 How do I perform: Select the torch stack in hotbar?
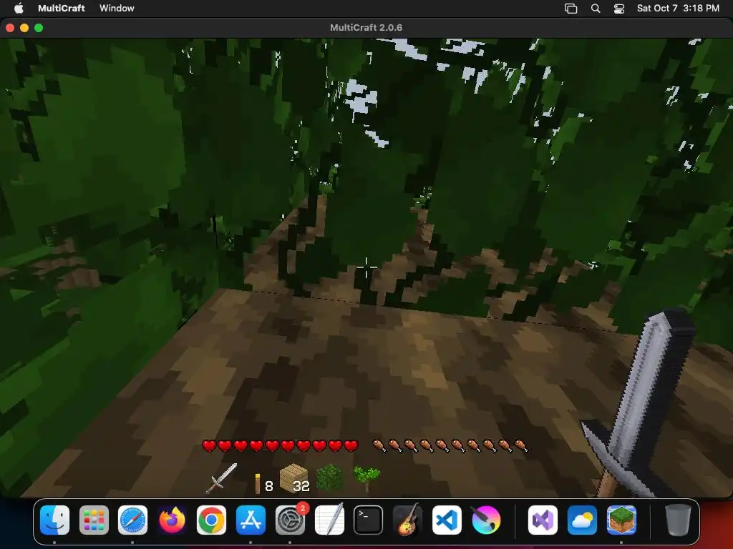coord(264,484)
